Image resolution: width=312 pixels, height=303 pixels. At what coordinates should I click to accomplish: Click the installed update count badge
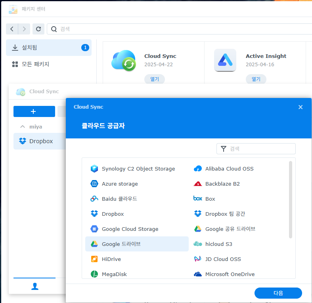point(85,48)
